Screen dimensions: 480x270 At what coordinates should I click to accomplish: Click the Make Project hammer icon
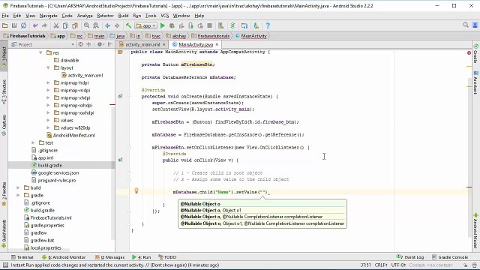pyautogui.click(x=128, y=25)
